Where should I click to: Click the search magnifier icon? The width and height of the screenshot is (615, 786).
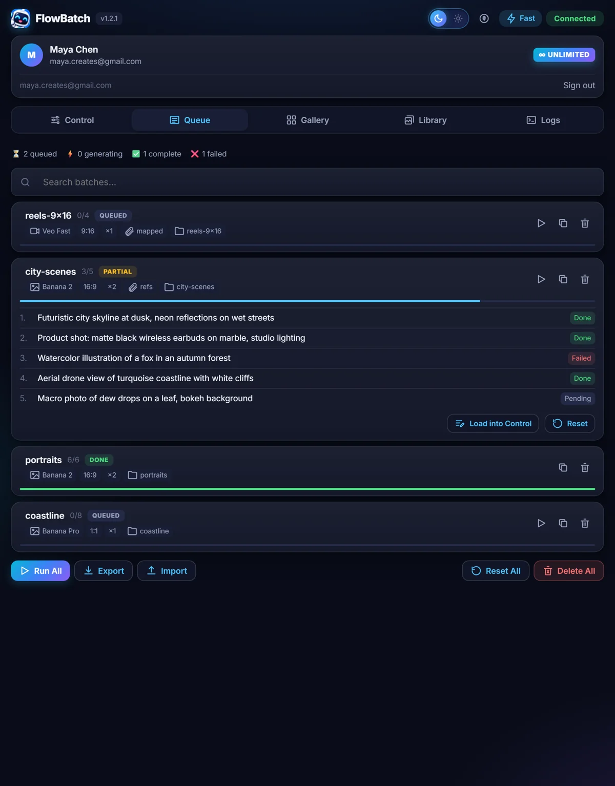pos(25,182)
